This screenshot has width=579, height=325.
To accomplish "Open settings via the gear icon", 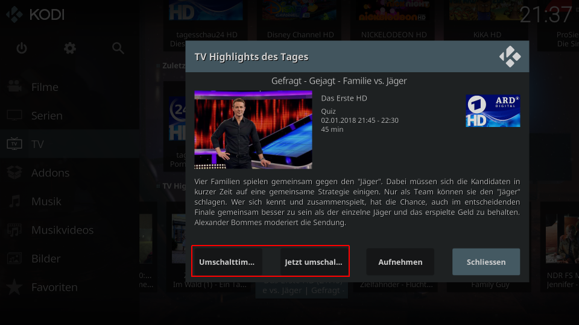I will coord(70,48).
